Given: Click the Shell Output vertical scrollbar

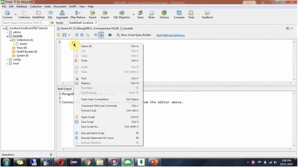Looking at the screenshot, I should (294, 119).
